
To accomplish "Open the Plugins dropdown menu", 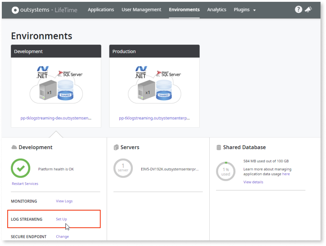I will [x=244, y=10].
